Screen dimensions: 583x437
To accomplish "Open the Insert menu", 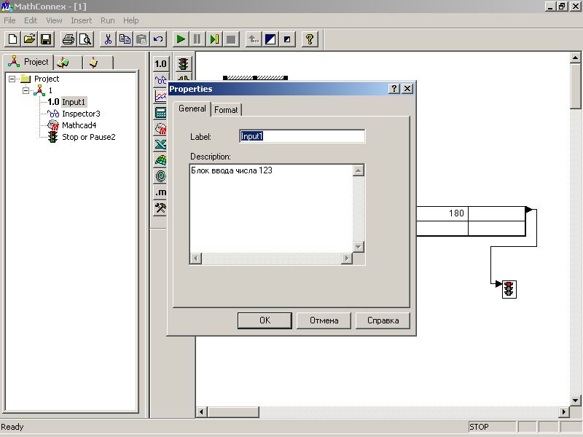I will point(81,20).
